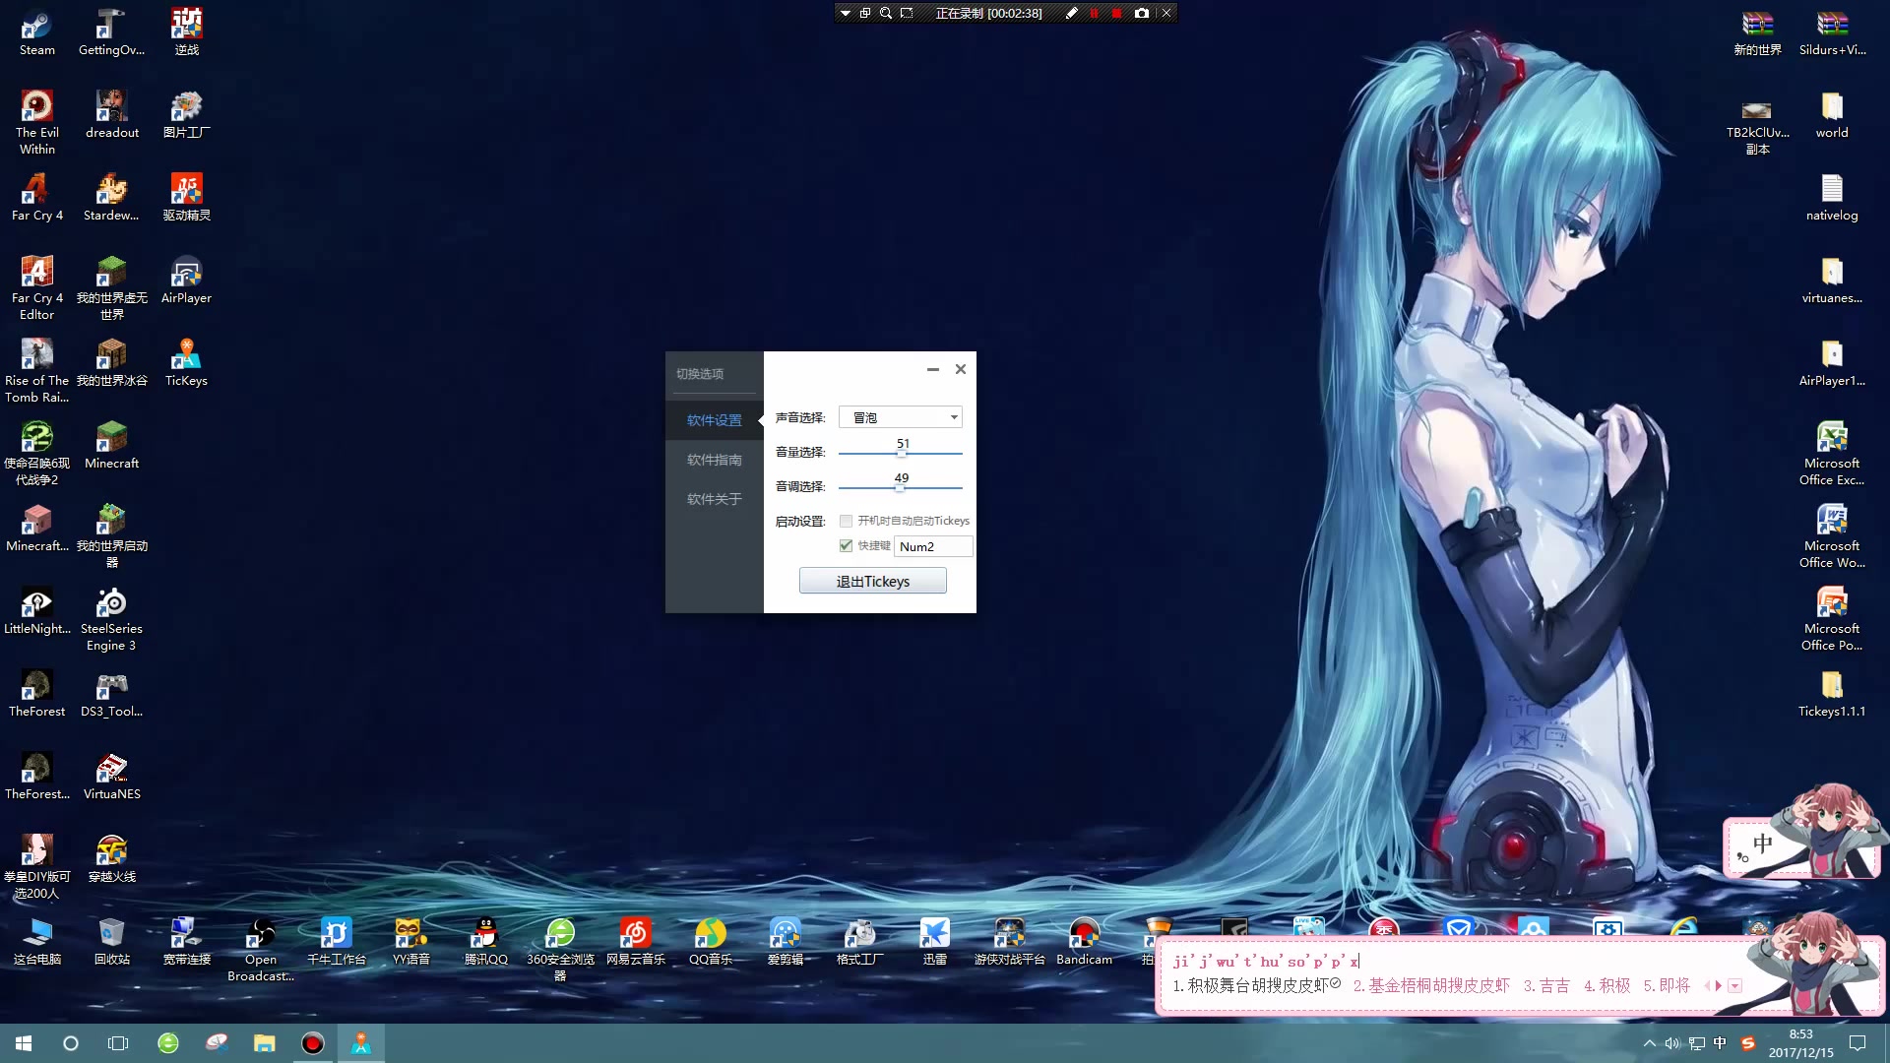Select the nativelog text file icon
This screenshot has height=1063, width=1890.
tap(1832, 197)
